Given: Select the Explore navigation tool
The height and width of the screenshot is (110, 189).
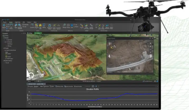Looking at the screenshot, I should 4,26.
